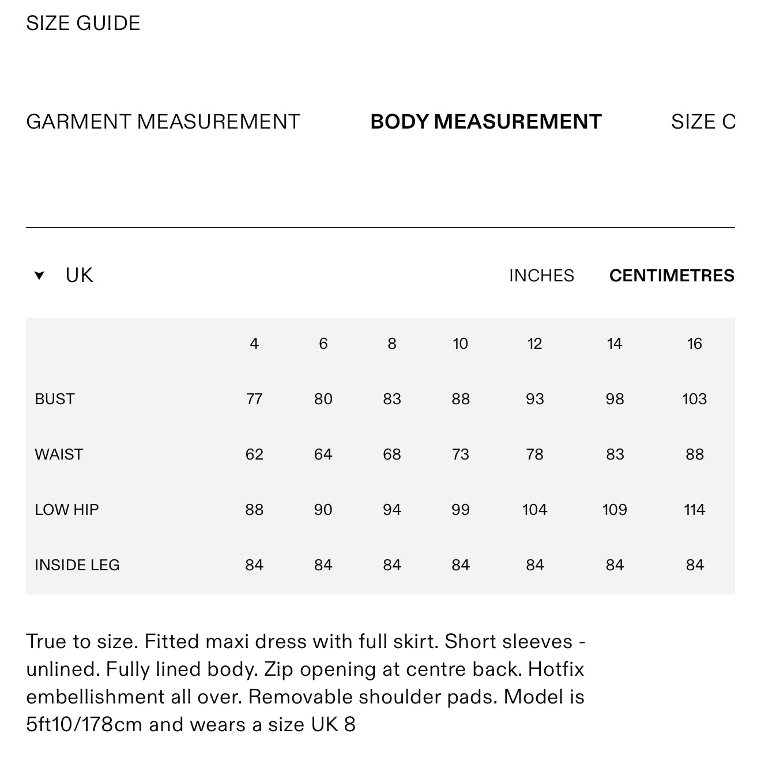This screenshot has width=761, height=779.
Task: Select the size 8 column header
Action: [392, 344]
